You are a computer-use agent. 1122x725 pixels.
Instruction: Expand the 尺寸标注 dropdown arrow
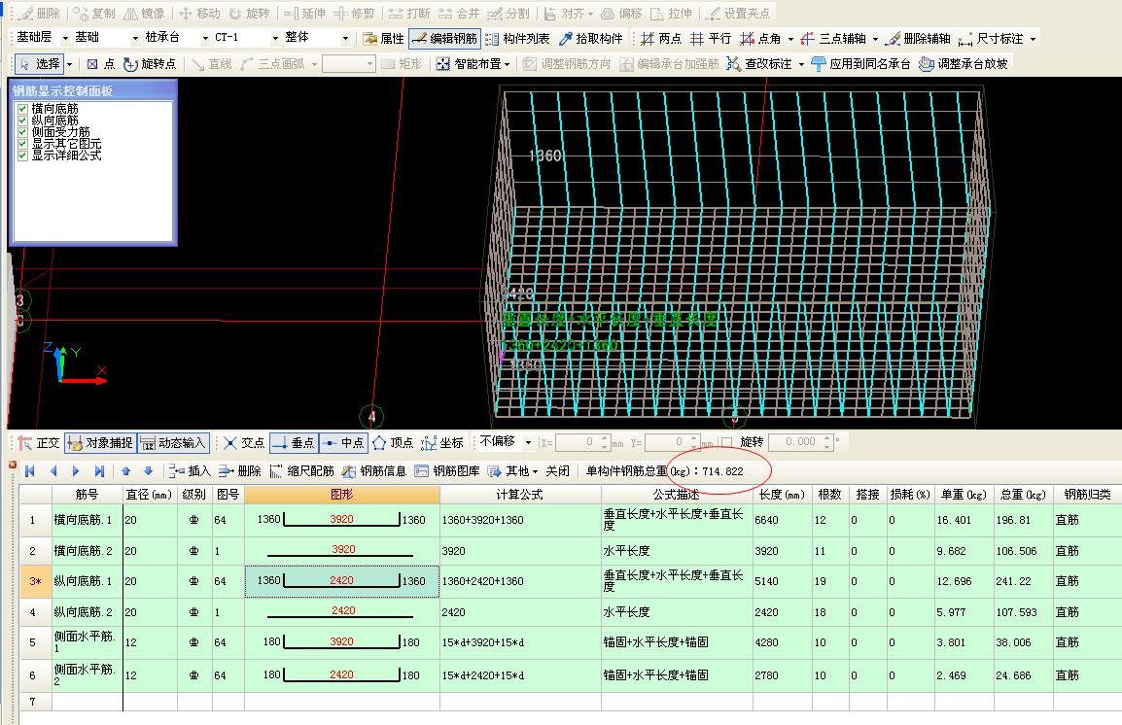pyautogui.click(x=1033, y=39)
